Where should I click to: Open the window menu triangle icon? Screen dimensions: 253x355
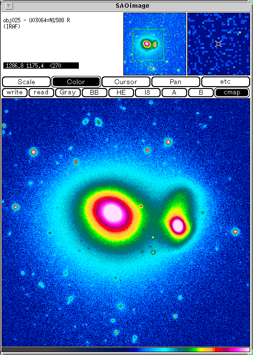9,6
